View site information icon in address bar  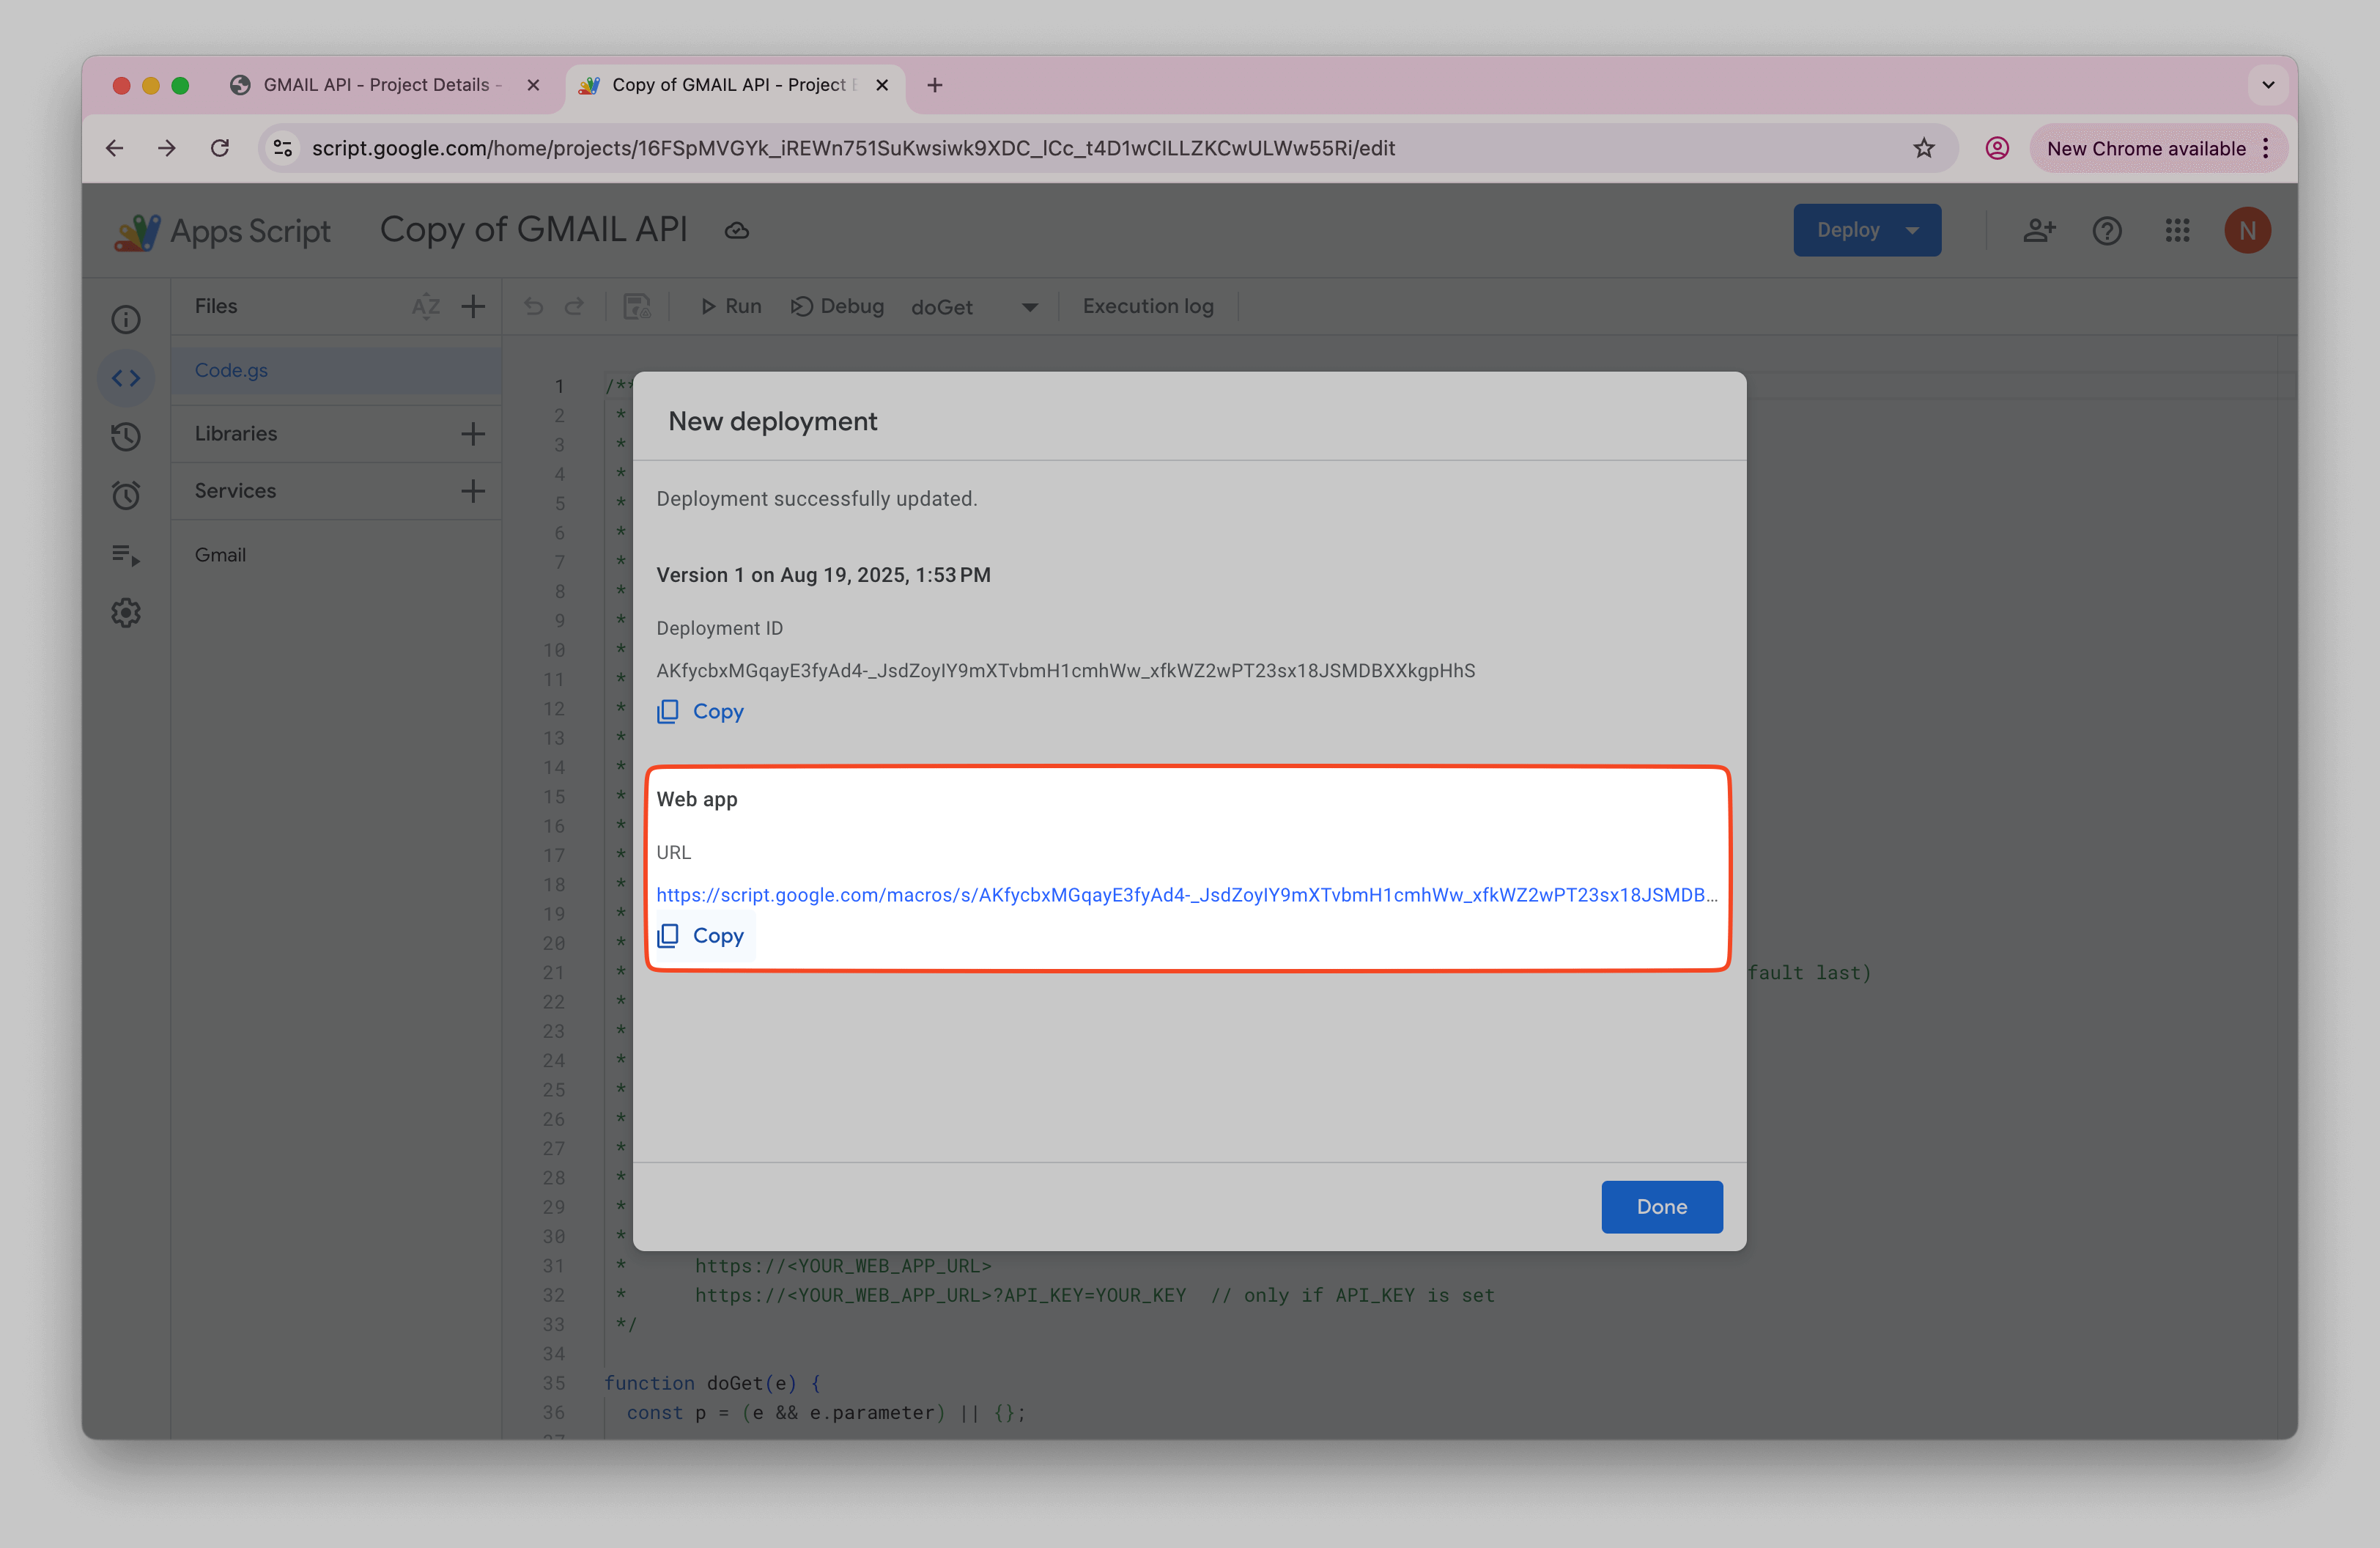(x=283, y=148)
